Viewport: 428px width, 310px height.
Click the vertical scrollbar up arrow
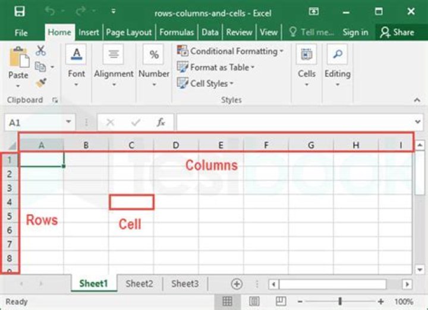420,145
